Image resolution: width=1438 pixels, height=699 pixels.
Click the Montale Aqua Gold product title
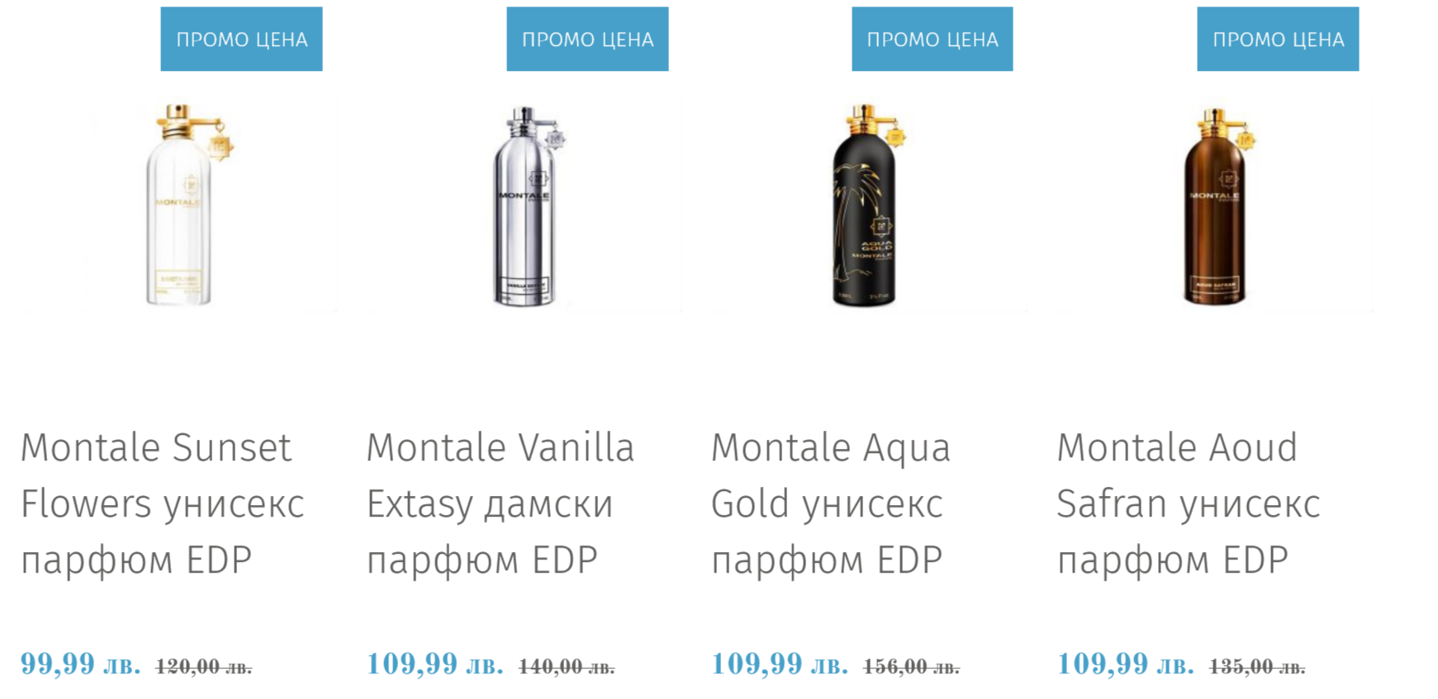pyautogui.click(x=830, y=503)
